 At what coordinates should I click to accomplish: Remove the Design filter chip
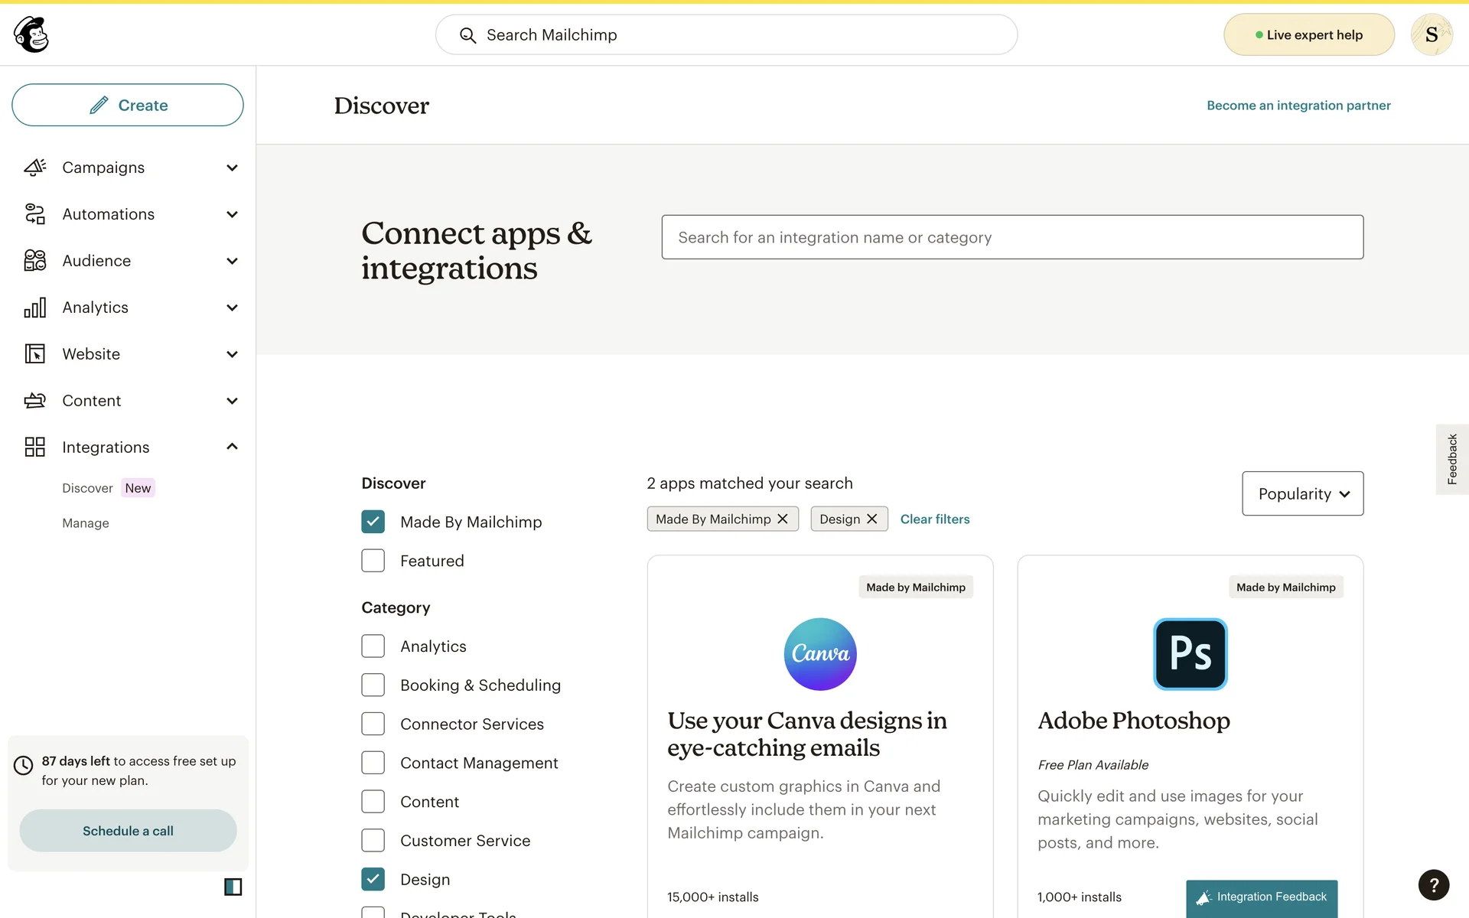pos(871,519)
